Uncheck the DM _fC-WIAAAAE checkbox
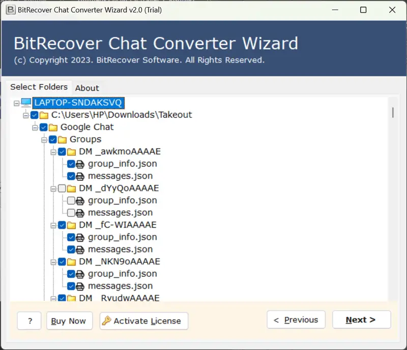This screenshot has height=350, width=407. coord(62,225)
